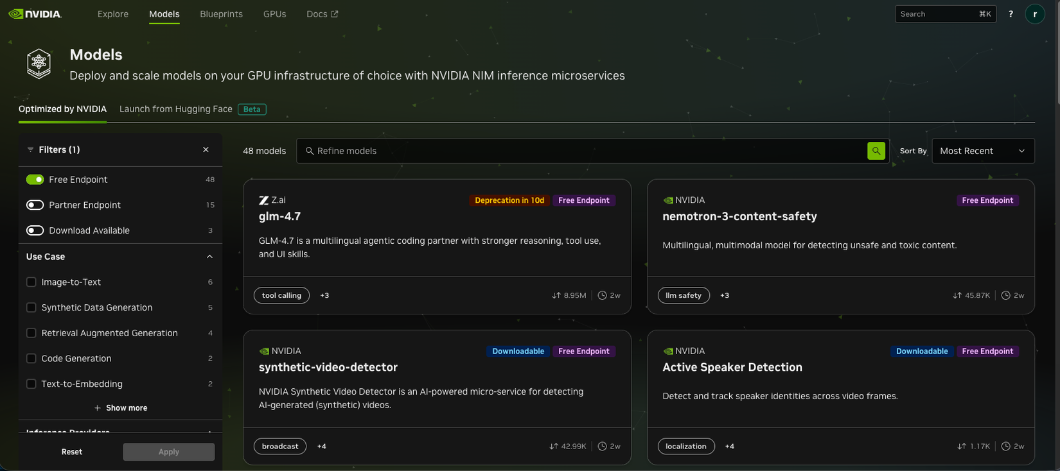
Task: Click NVIDIA logo on synthetic-video-detector card
Action: (x=264, y=351)
